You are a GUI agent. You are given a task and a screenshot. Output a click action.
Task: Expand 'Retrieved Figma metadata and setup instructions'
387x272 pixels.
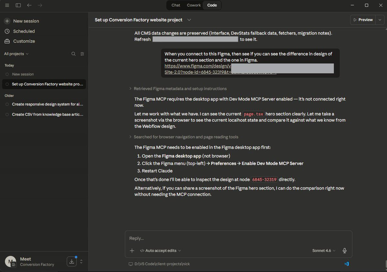point(178,89)
